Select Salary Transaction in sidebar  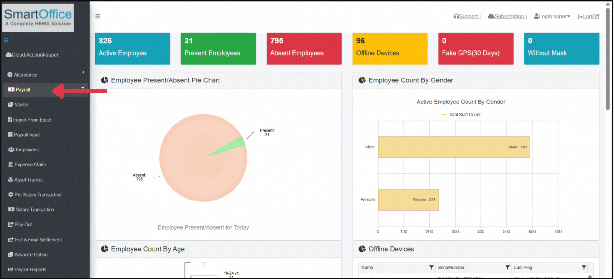35,210
